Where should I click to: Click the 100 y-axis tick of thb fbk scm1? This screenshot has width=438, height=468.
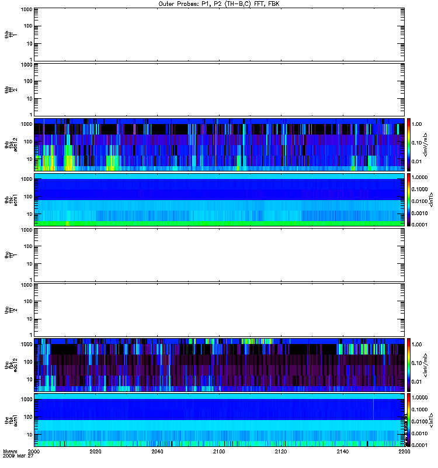tap(28, 197)
